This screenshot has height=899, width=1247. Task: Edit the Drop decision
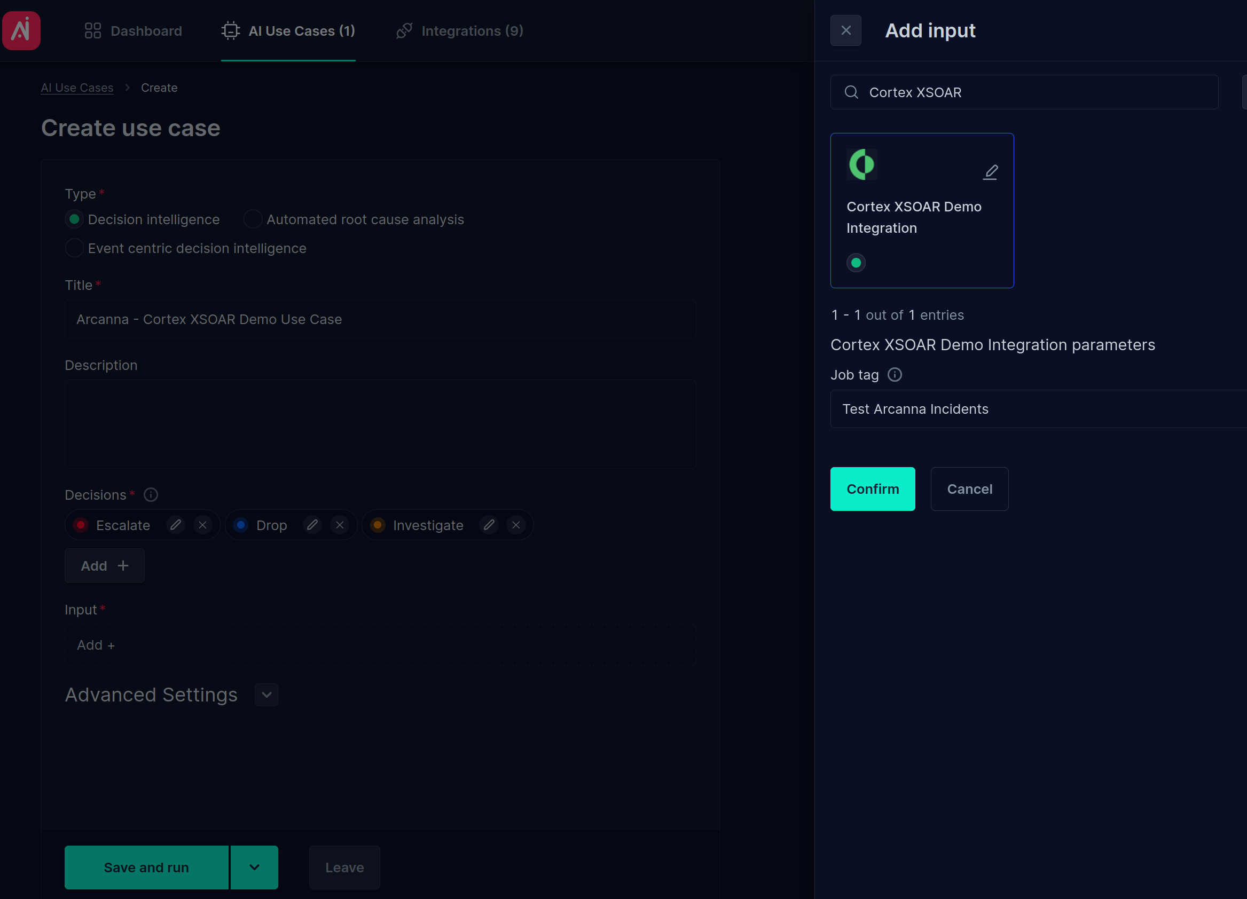point(312,525)
